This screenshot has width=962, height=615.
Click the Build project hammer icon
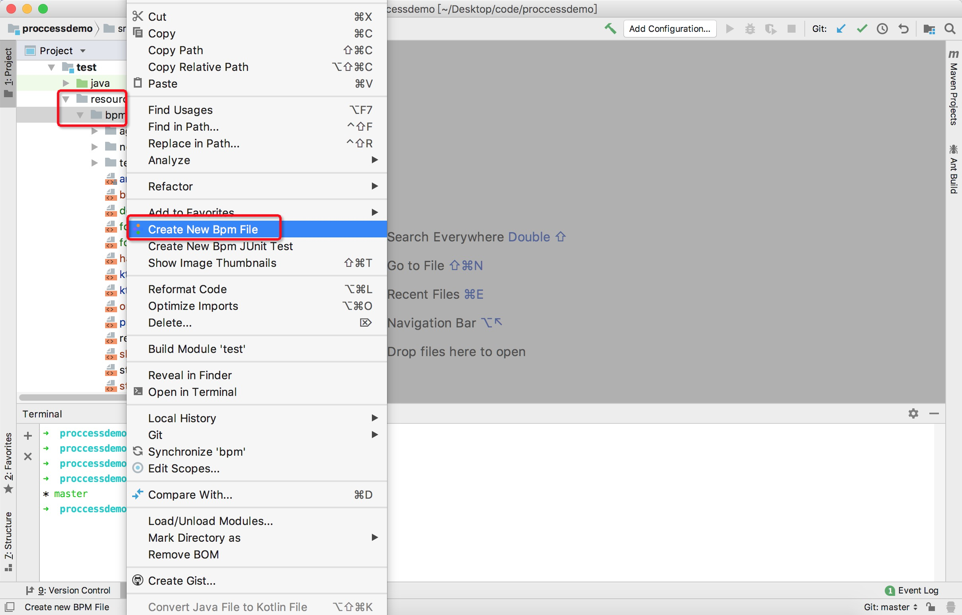(x=610, y=29)
